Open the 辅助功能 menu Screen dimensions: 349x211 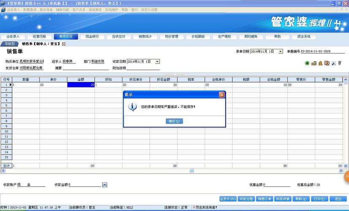pyautogui.click(x=62, y=10)
